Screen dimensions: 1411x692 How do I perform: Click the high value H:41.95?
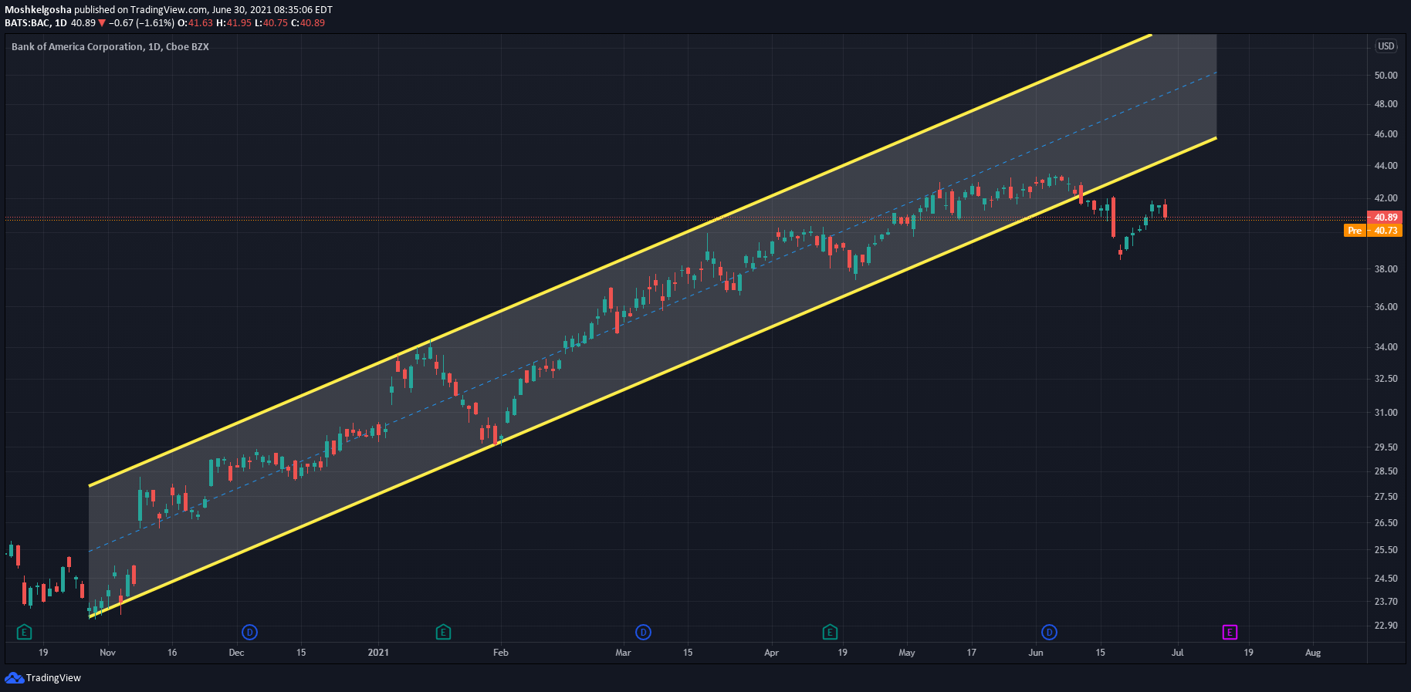point(234,23)
